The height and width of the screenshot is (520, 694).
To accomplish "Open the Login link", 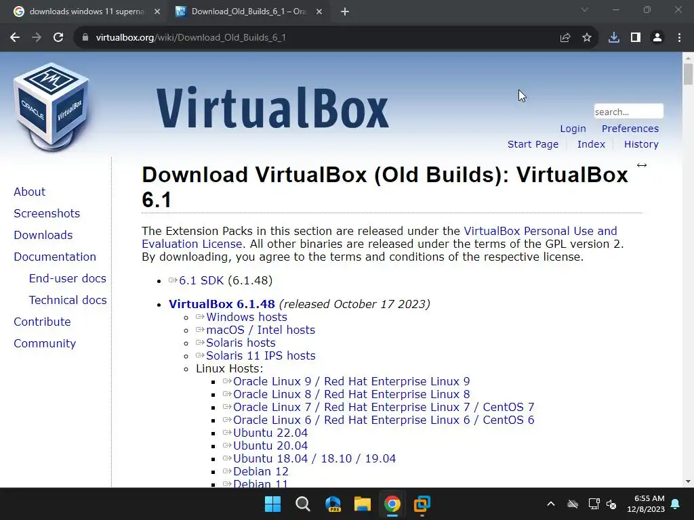I will pyautogui.click(x=573, y=129).
